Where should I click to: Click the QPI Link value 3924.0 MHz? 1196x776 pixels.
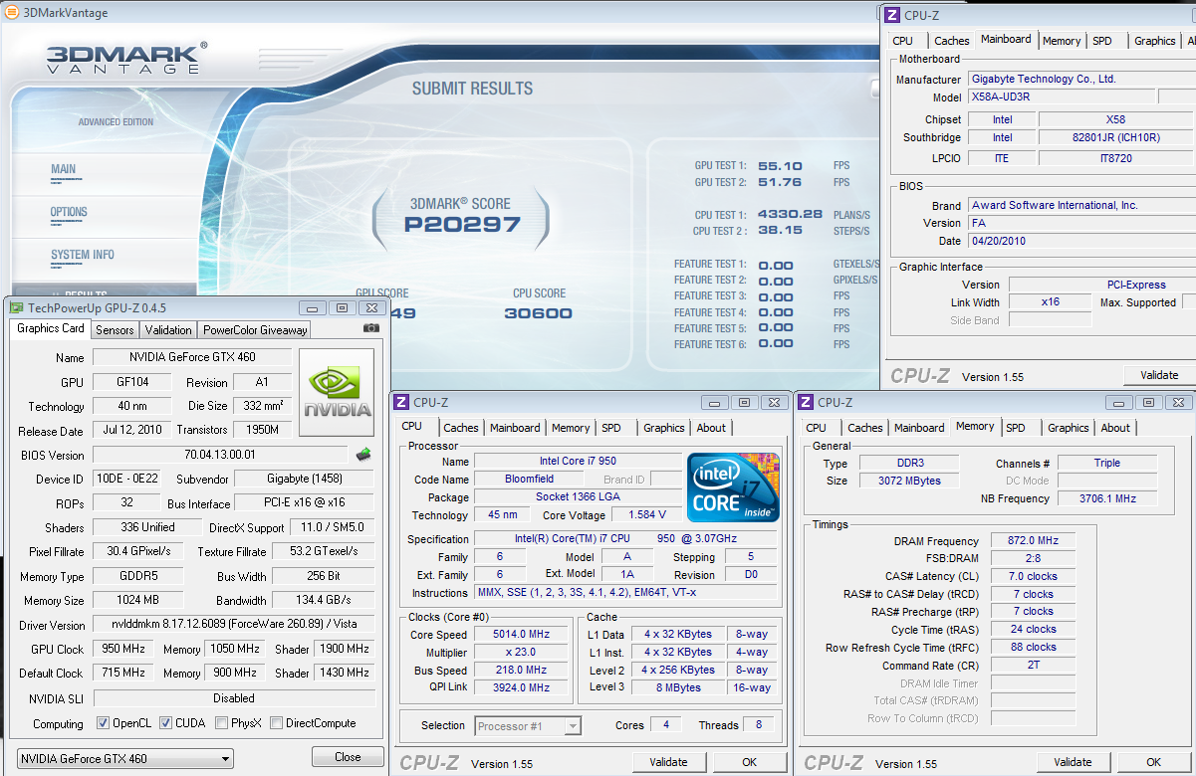pos(521,687)
